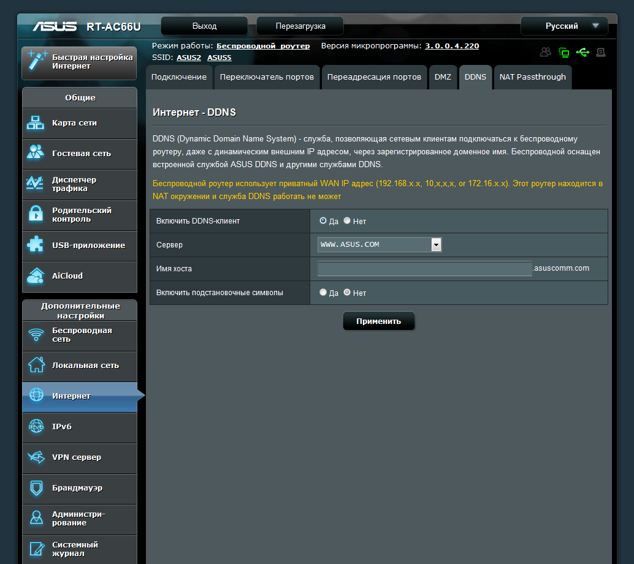
Task: Open Беспроводная сеть Wi-Fi icon
Action: [x=36, y=334]
